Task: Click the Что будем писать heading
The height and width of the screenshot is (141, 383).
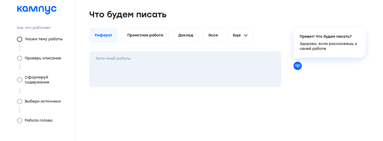Action: (x=128, y=14)
